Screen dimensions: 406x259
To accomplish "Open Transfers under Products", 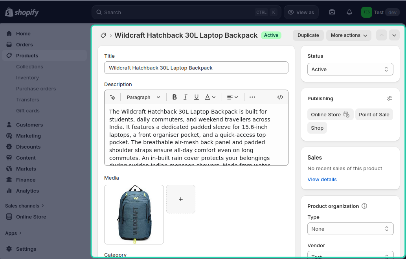I will (x=28, y=100).
